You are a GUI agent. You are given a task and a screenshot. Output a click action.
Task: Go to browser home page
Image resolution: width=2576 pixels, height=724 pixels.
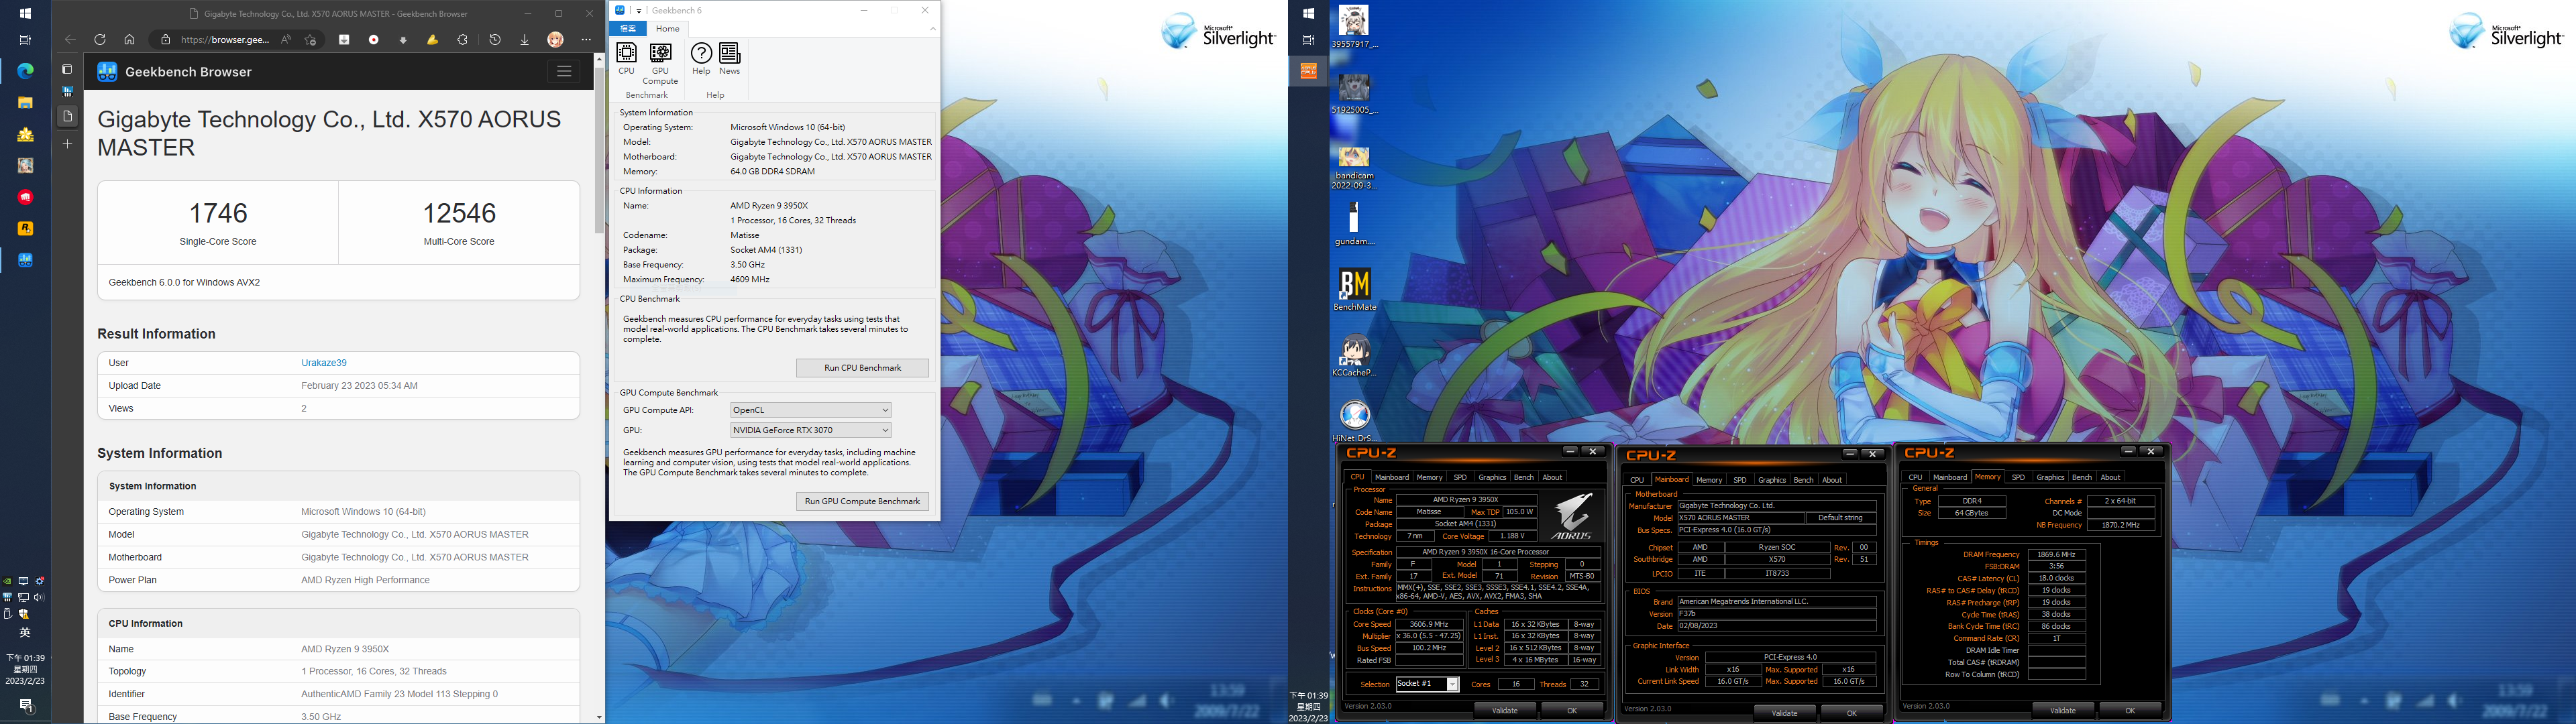(x=129, y=40)
